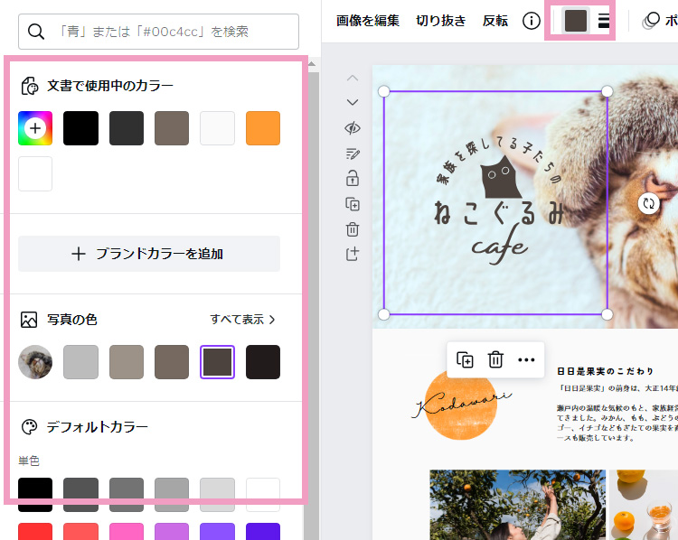
Task: Click the orange circle Kodawari graphic
Action: tap(461, 405)
